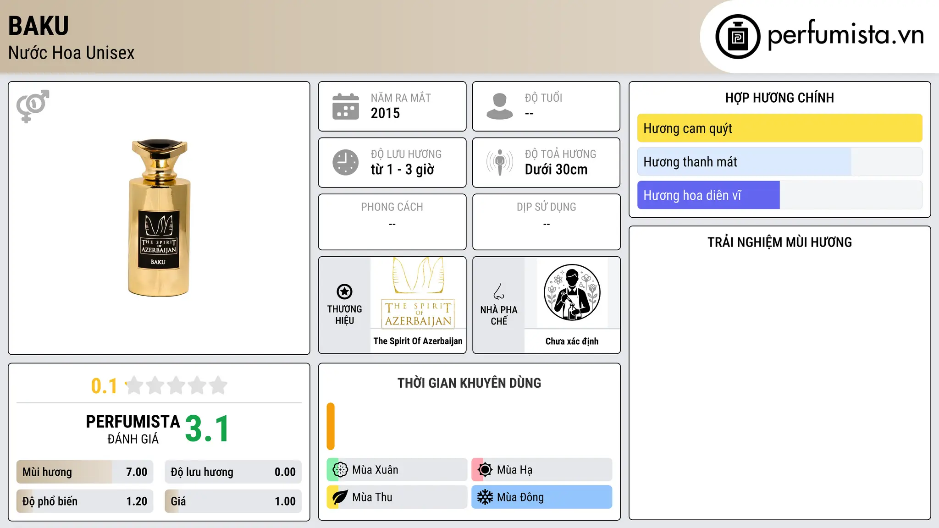Click the Mùa Đông snowflake icon
This screenshot has width=939, height=528.
point(485,497)
